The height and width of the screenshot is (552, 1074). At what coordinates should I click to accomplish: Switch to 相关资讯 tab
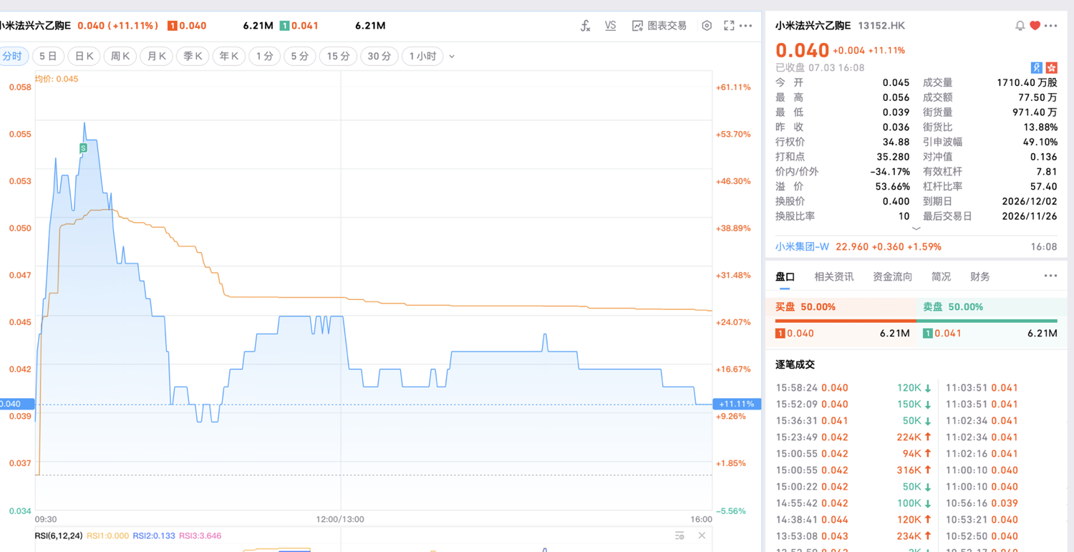coord(834,276)
